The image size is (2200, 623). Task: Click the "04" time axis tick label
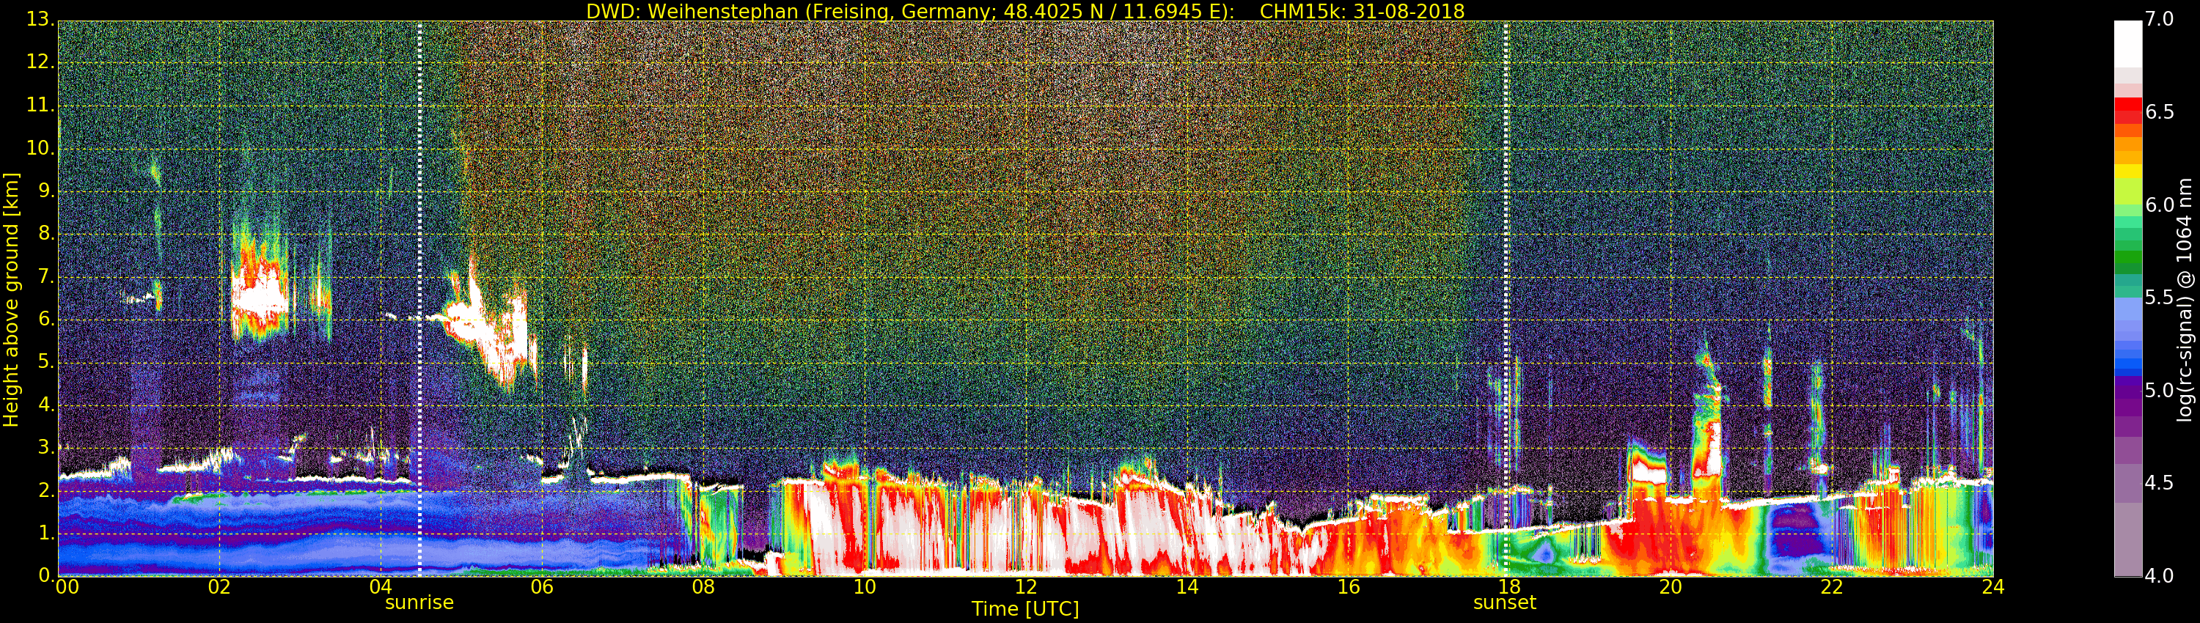(381, 587)
